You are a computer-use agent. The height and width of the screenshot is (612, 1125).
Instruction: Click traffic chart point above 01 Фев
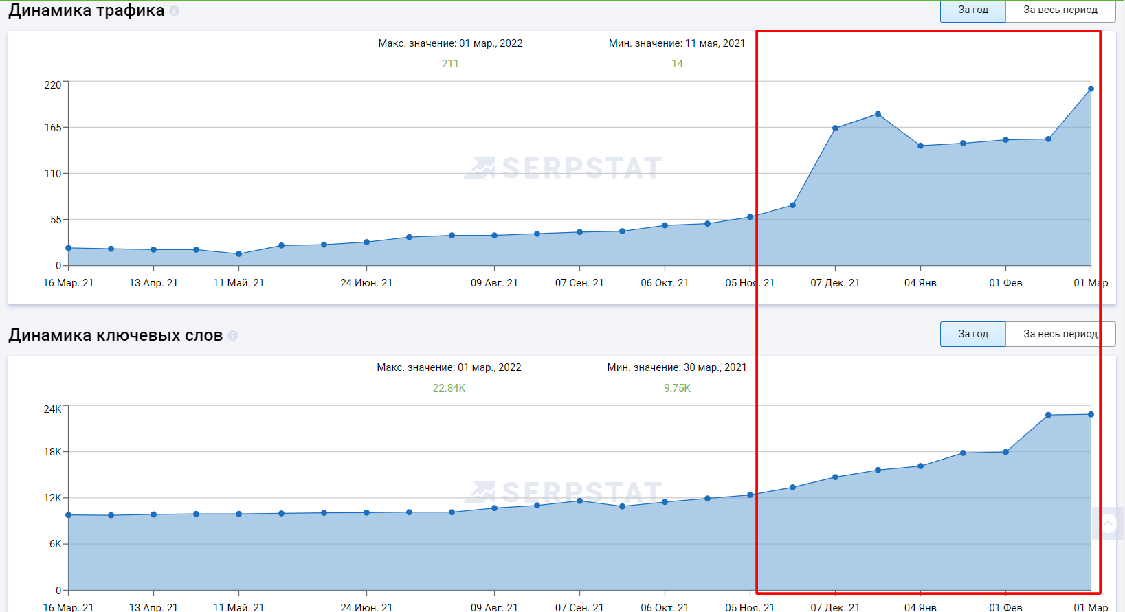click(x=1005, y=140)
